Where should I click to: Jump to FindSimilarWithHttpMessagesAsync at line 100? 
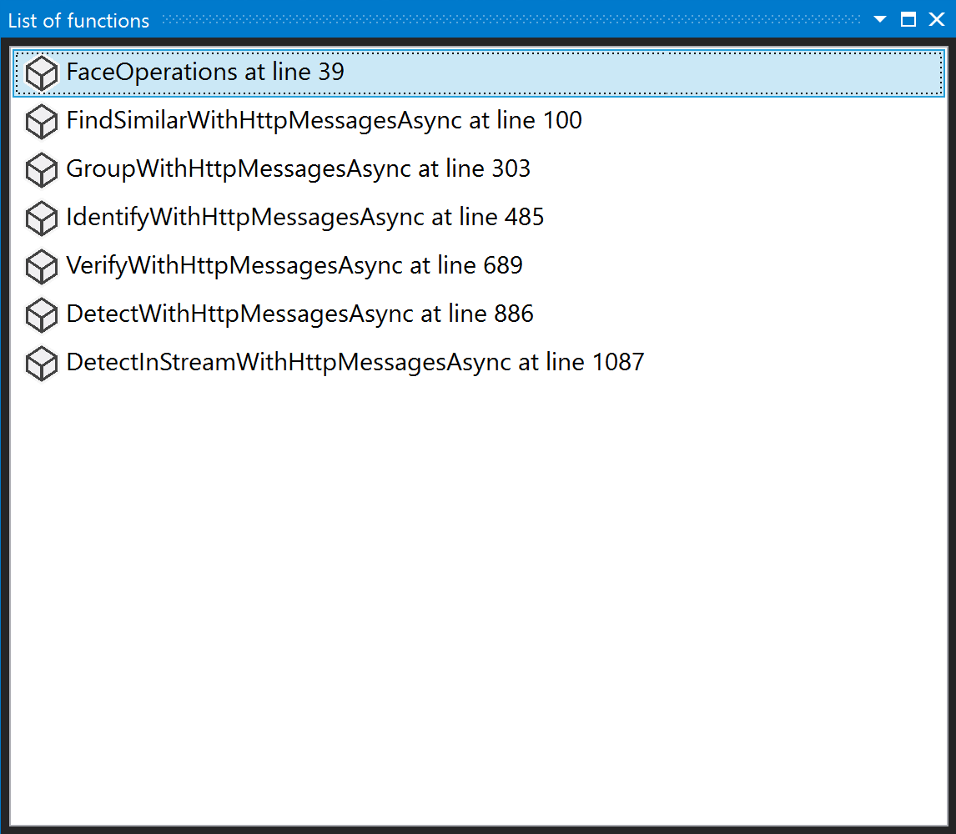click(x=324, y=120)
